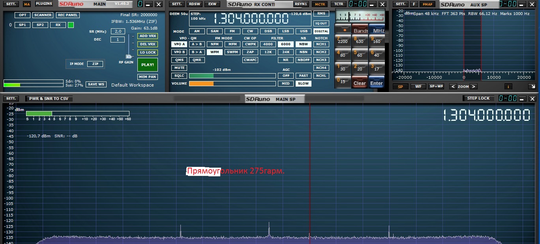Toggle STEP LOCK in Main SP
540x244 pixels.
click(478, 98)
